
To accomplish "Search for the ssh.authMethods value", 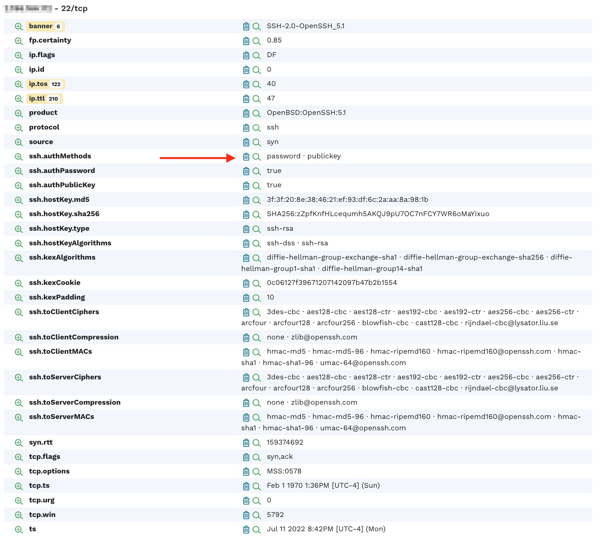I will [256, 156].
